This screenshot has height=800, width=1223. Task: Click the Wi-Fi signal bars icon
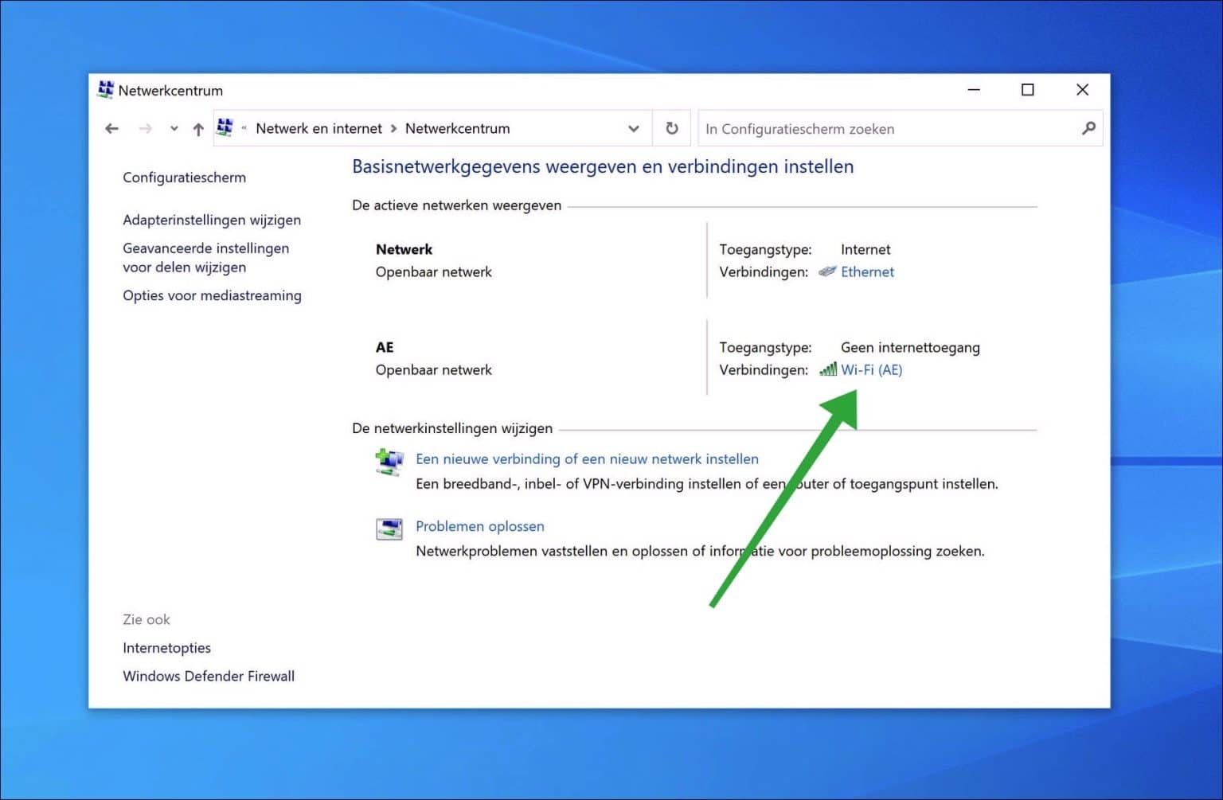click(828, 369)
